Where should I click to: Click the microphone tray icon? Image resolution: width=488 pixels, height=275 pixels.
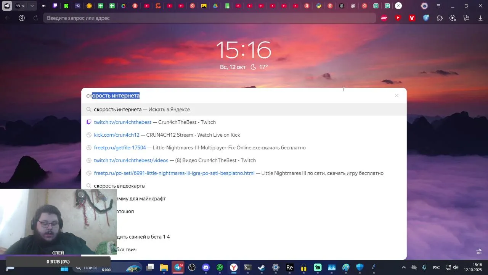click(424, 267)
